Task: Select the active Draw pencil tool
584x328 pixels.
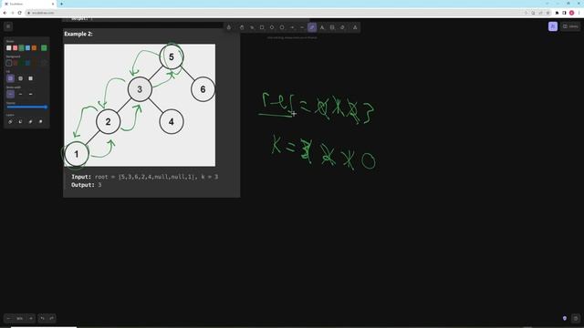Action: click(x=312, y=27)
